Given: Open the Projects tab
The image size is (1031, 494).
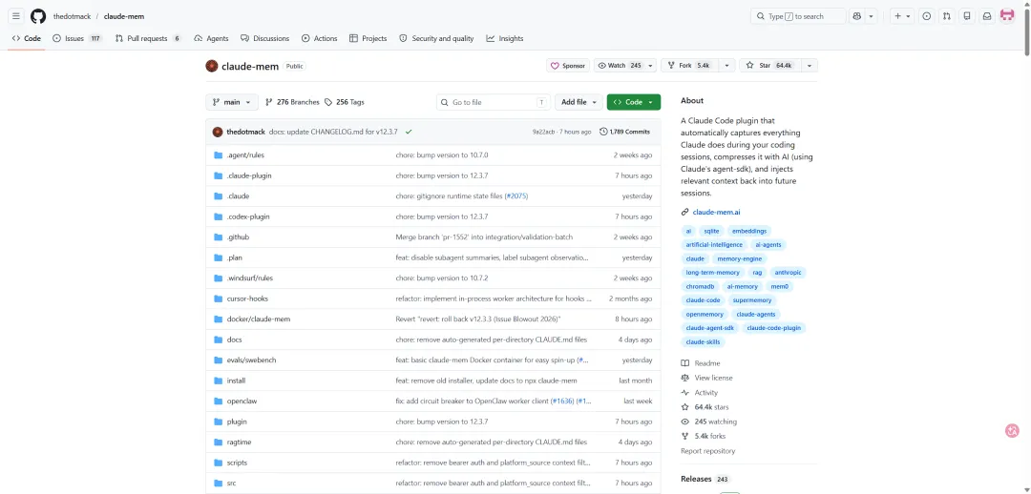Looking at the screenshot, I should (x=368, y=39).
